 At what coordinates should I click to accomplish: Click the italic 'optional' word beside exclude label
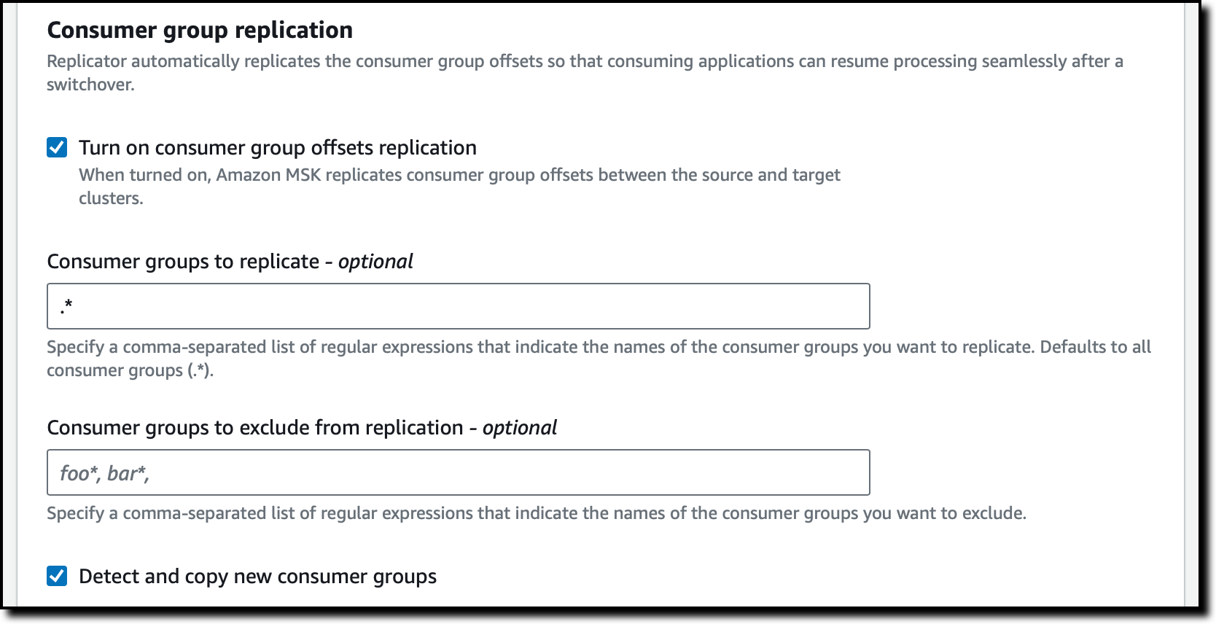click(520, 428)
